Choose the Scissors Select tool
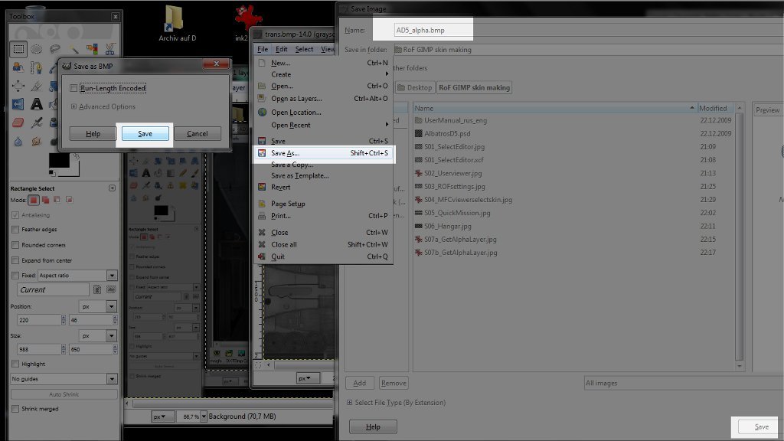 (x=110, y=49)
